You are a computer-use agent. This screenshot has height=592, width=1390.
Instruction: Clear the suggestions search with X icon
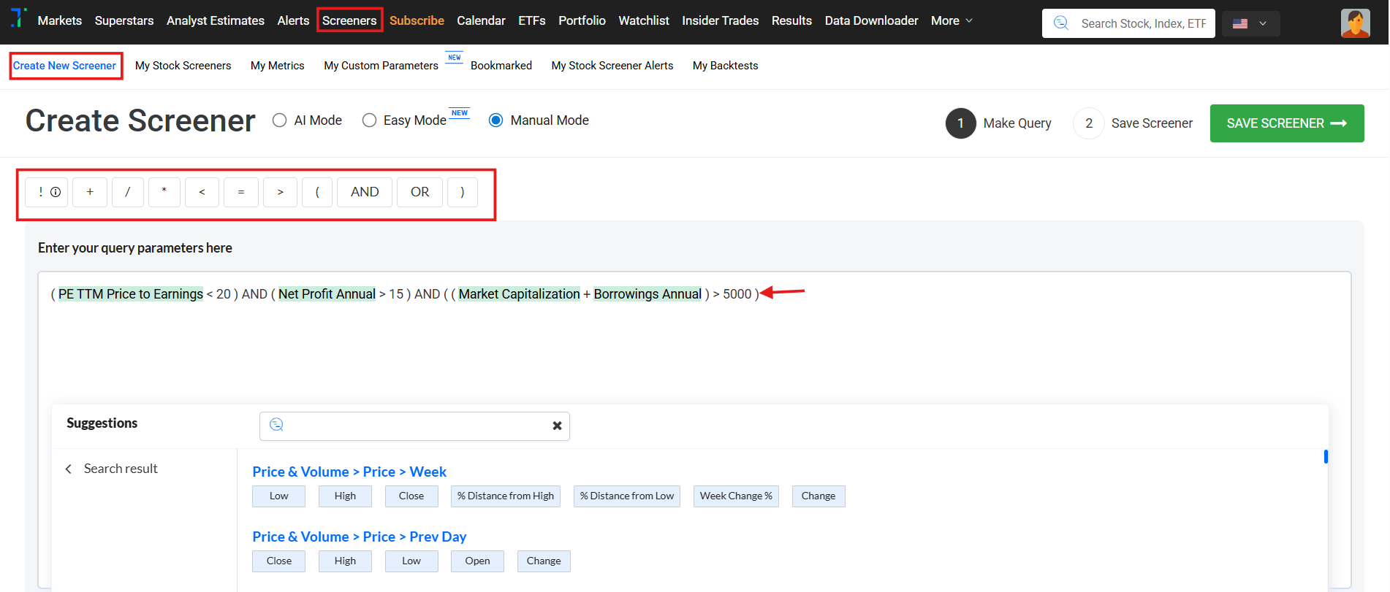click(557, 426)
